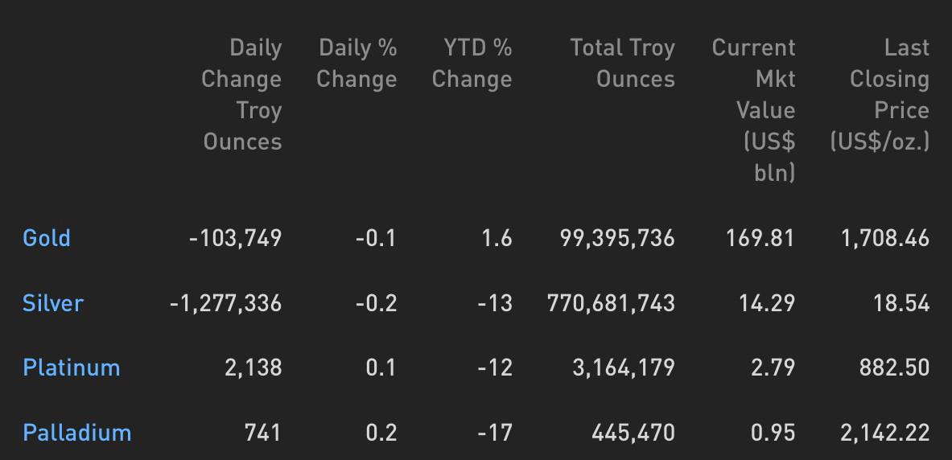
Task: Click Gold's total troy ounces 99,395,736
Action: (617, 238)
